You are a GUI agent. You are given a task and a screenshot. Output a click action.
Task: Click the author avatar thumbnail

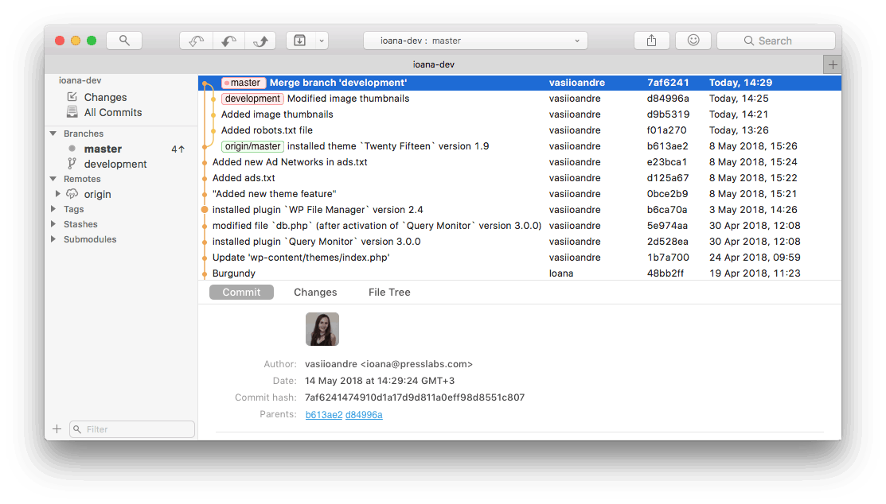pyautogui.click(x=322, y=329)
